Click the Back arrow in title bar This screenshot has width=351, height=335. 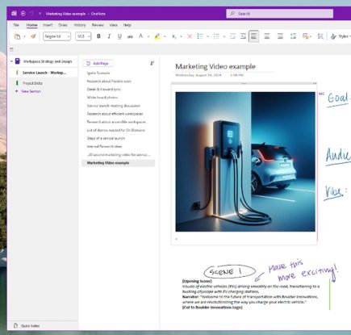pos(23,14)
